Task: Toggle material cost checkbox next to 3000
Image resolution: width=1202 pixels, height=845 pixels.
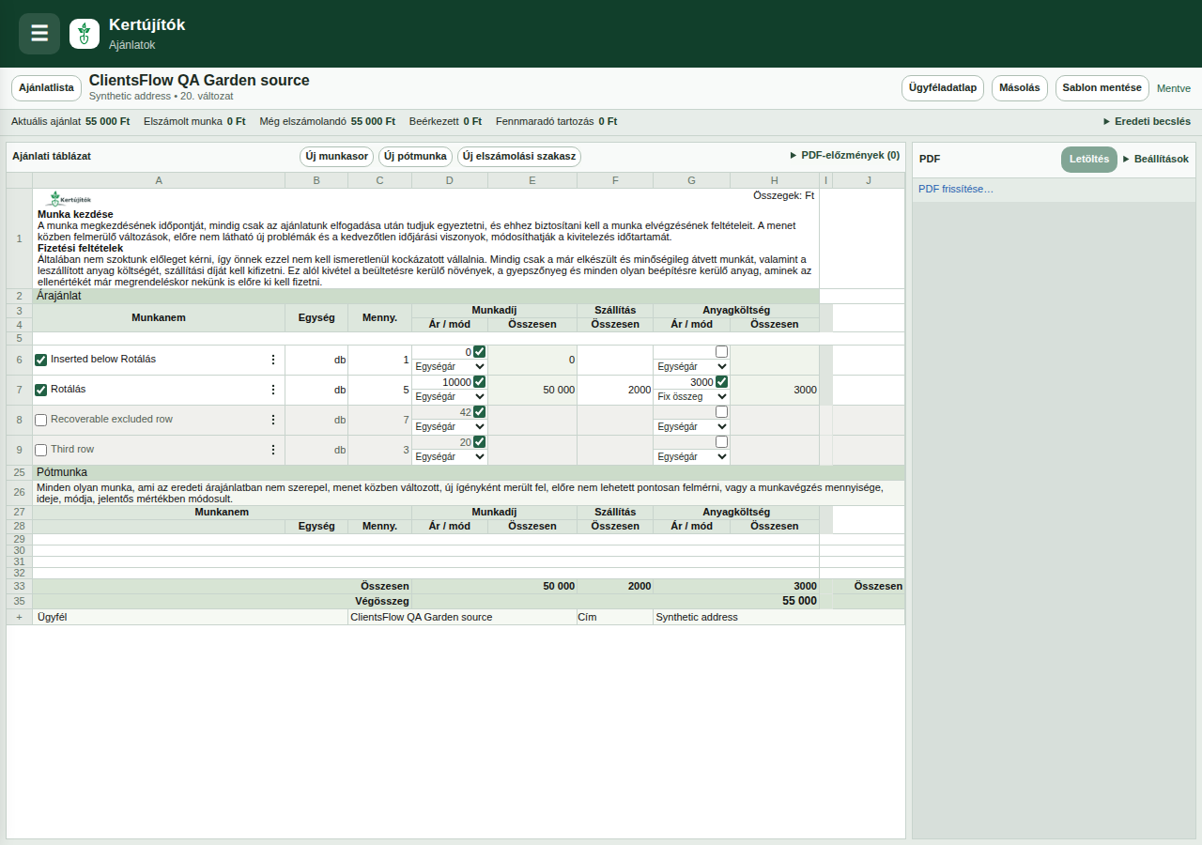Action: [x=722, y=382]
